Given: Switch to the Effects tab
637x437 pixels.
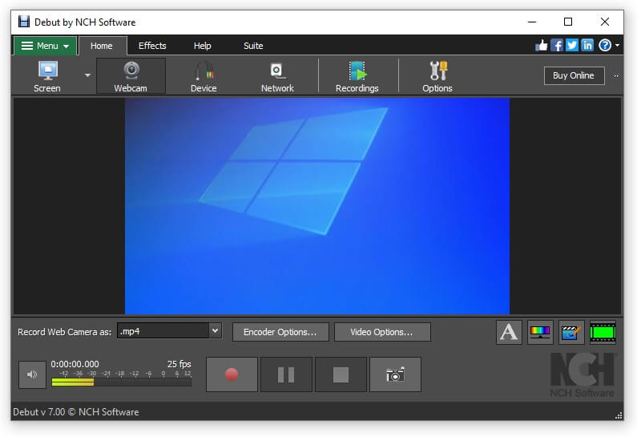Looking at the screenshot, I should pos(152,46).
